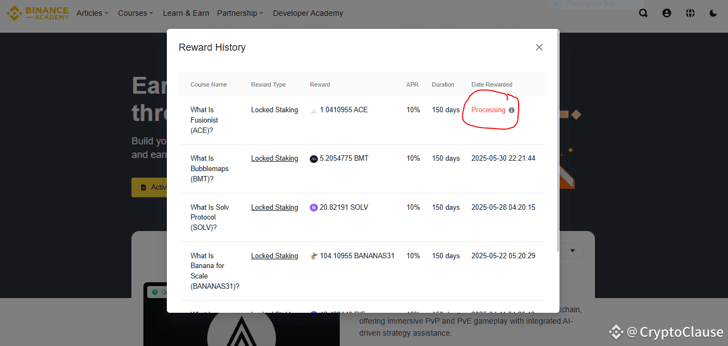This screenshot has width=728, height=346.
Task: Toggle dark mode moon icon
Action: pos(713,13)
